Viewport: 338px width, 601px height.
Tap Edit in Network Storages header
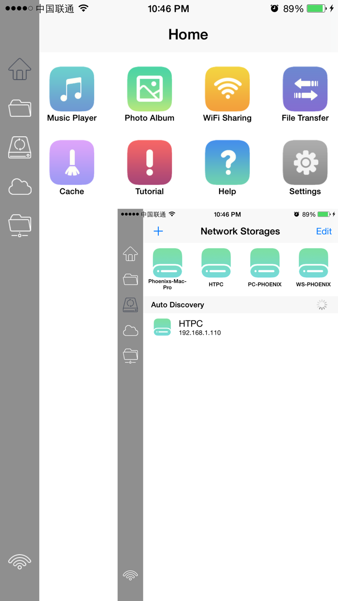click(324, 231)
